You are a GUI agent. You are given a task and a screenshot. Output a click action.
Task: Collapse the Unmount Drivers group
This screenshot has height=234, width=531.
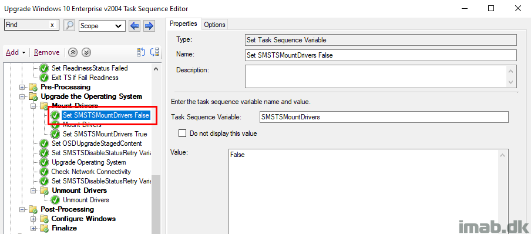[33, 190]
